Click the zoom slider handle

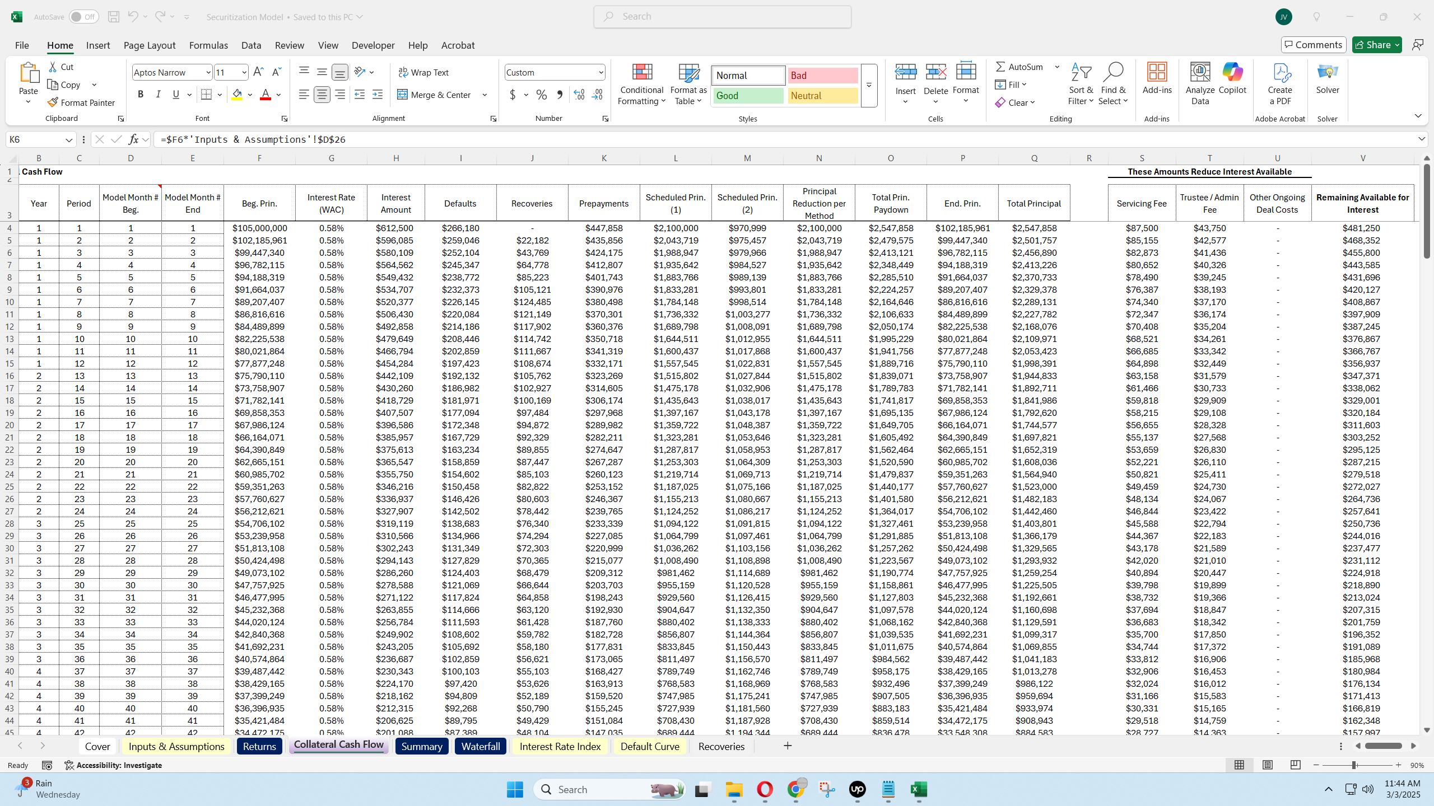click(1354, 765)
